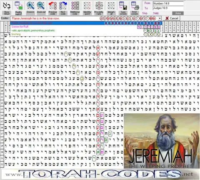The image size is (200, 180).
Task: Activate the Identify word tool
Action: point(87,6)
